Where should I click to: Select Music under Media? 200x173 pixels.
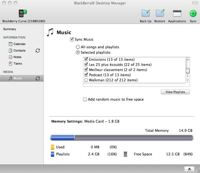(18, 78)
